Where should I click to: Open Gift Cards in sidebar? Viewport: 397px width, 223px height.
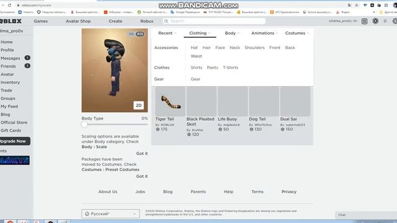click(11, 131)
